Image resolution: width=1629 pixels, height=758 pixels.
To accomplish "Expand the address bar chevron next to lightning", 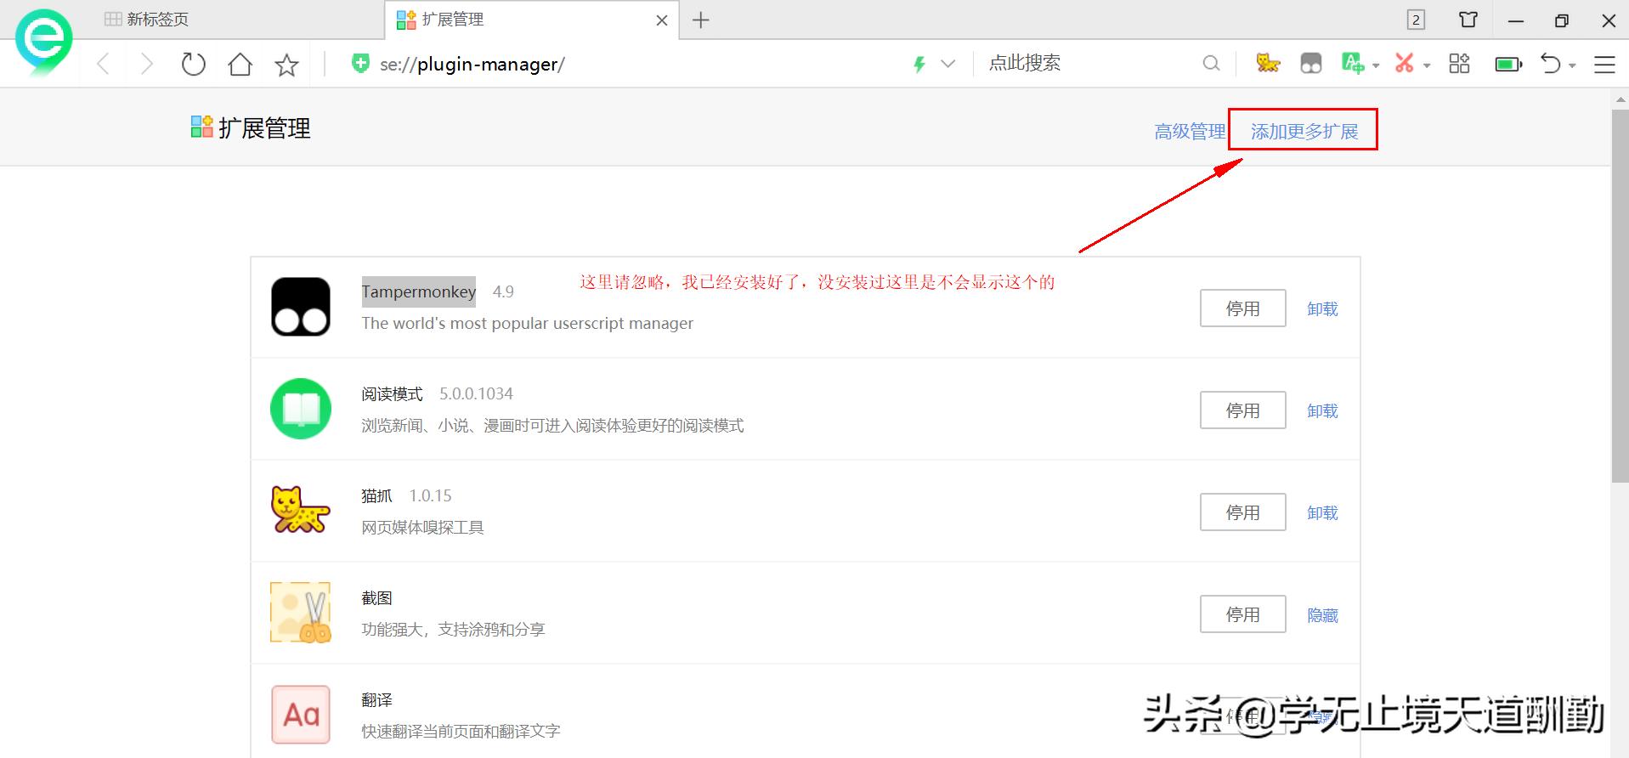I will pos(948,64).
